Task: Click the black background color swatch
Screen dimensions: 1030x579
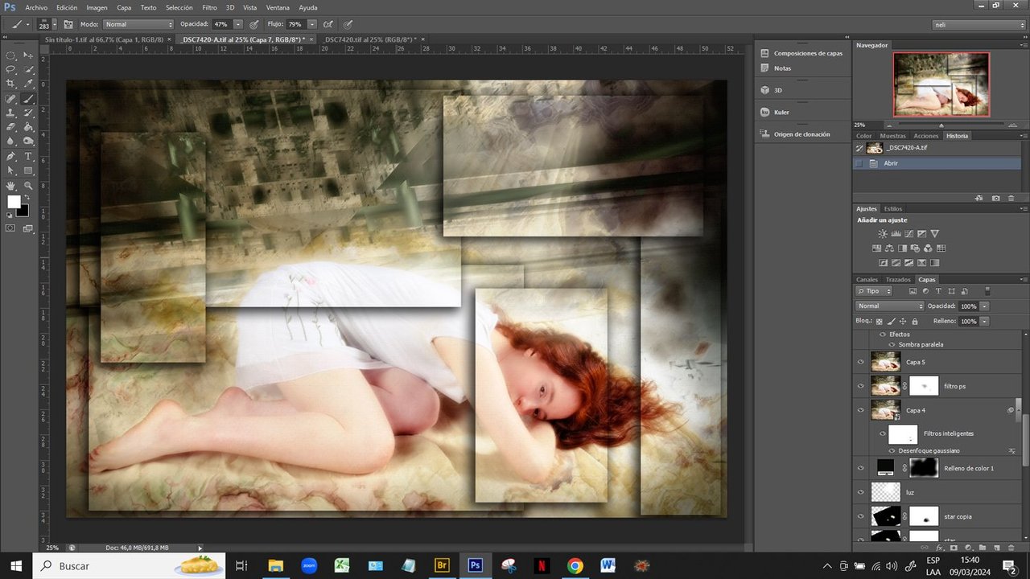Action: 24,211
